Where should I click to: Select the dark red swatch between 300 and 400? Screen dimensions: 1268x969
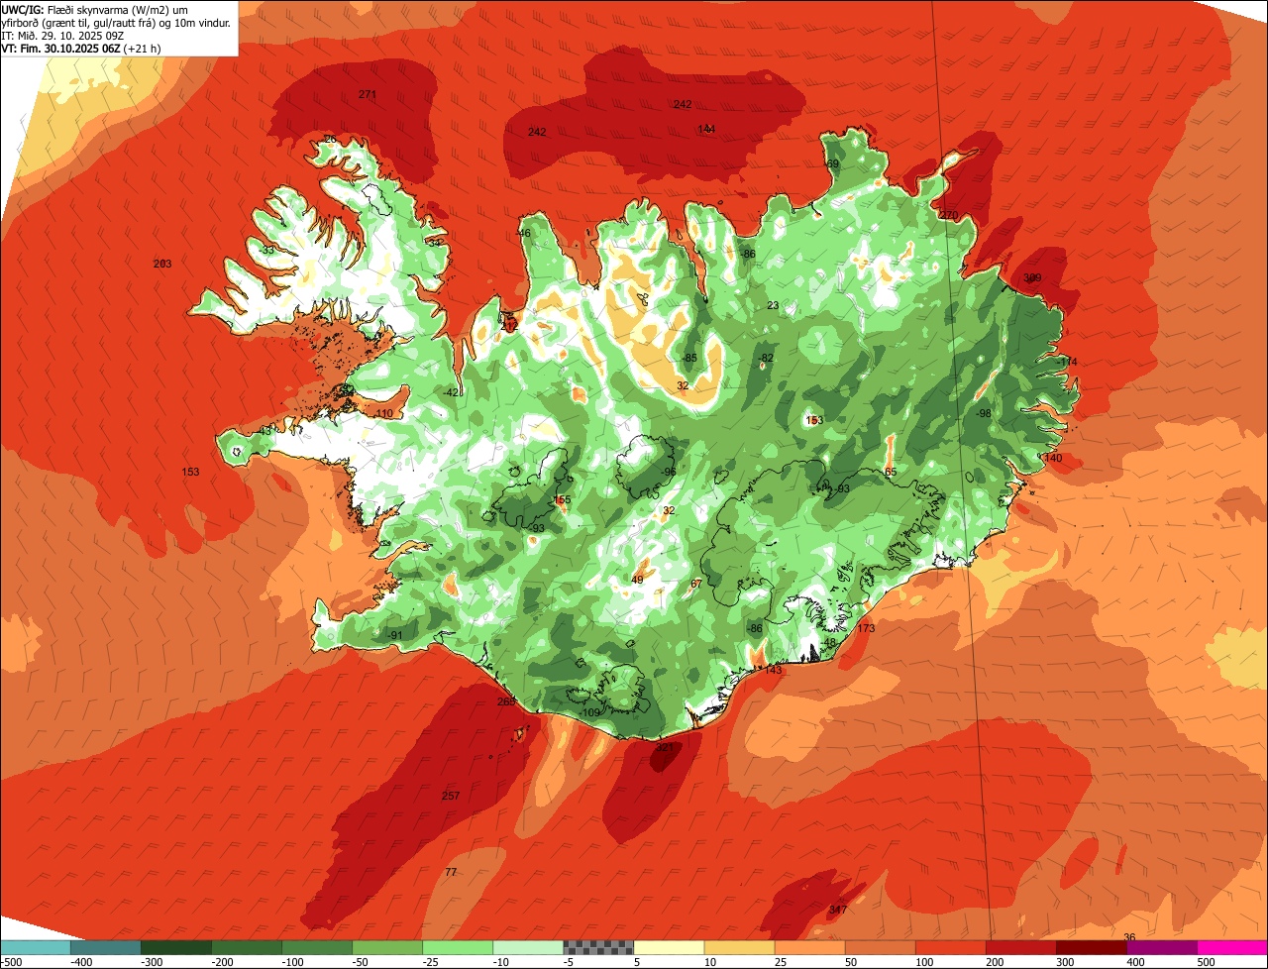pyautogui.click(x=1090, y=947)
